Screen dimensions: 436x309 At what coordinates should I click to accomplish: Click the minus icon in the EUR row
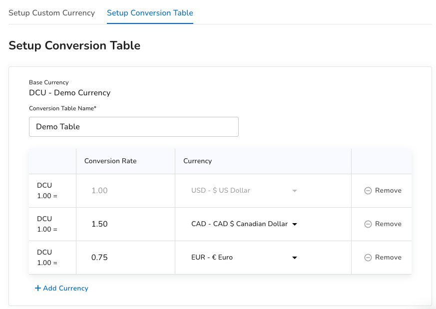point(368,258)
